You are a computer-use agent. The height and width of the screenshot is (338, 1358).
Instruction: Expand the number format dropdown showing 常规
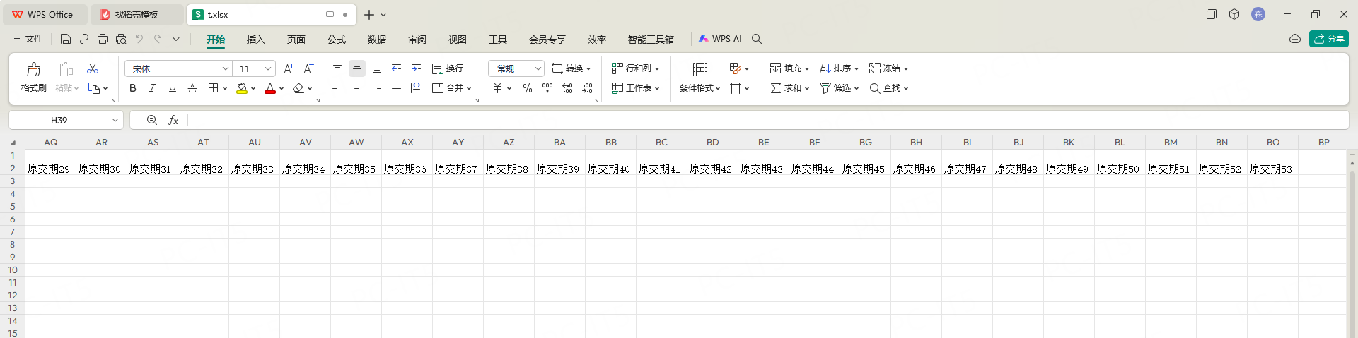coord(538,68)
